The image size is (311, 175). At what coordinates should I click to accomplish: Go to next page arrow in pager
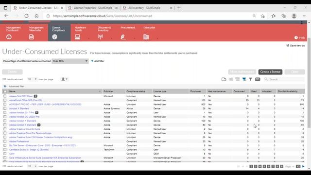coord(303,166)
